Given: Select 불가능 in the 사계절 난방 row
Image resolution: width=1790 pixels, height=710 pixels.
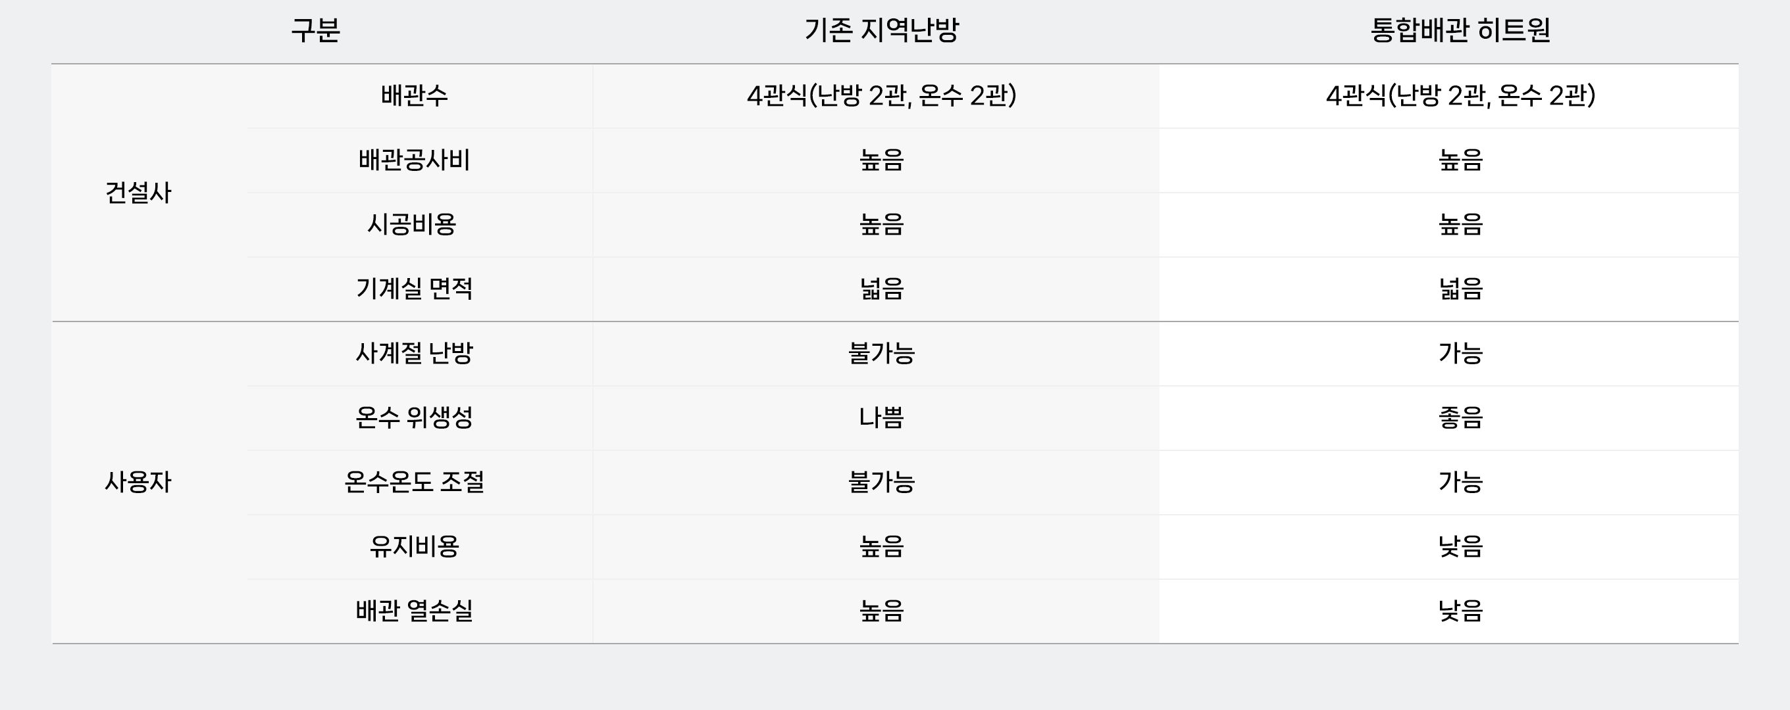Looking at the screenshot, I should [881, 353].
